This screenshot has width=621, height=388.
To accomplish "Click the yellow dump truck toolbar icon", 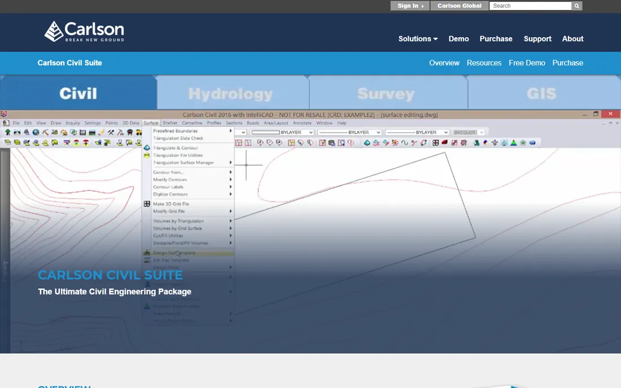I will (139, 132).
